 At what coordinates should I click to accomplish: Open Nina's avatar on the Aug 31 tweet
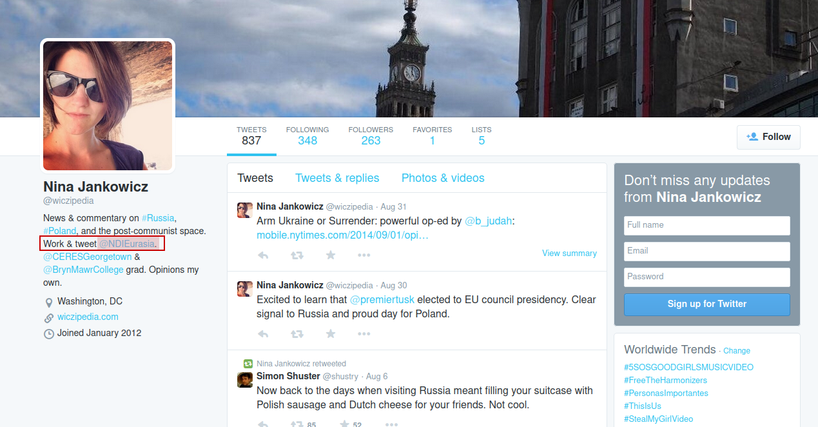point(245,210)
